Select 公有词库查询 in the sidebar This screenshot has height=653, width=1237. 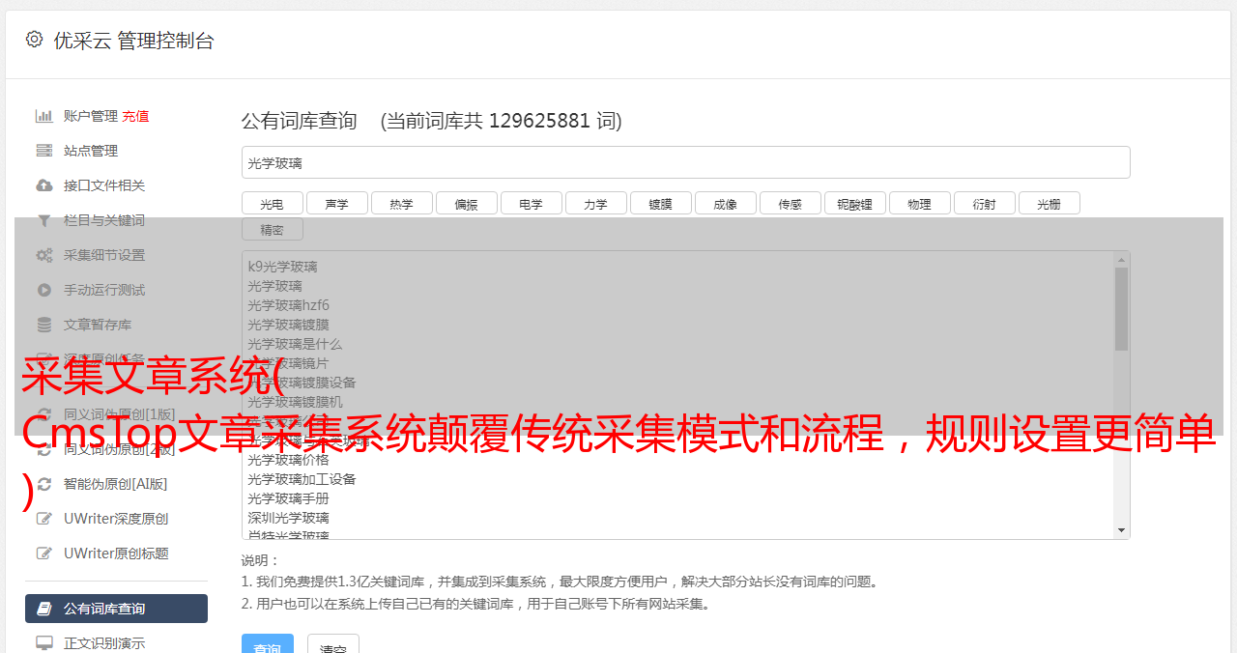point(116,609)
